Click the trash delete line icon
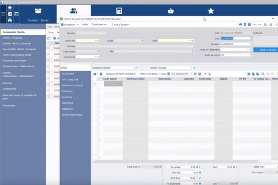278x185 pixels. point(101,74)
